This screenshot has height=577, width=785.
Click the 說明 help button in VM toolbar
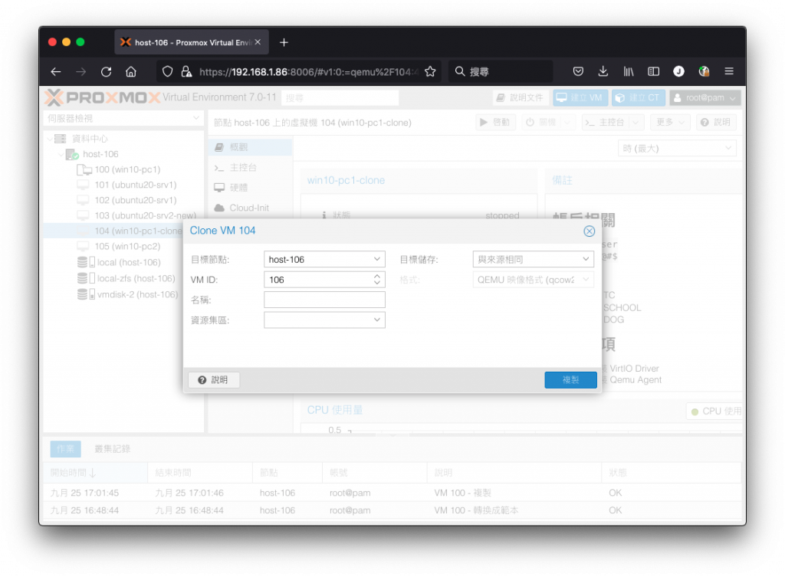point(716,122)
